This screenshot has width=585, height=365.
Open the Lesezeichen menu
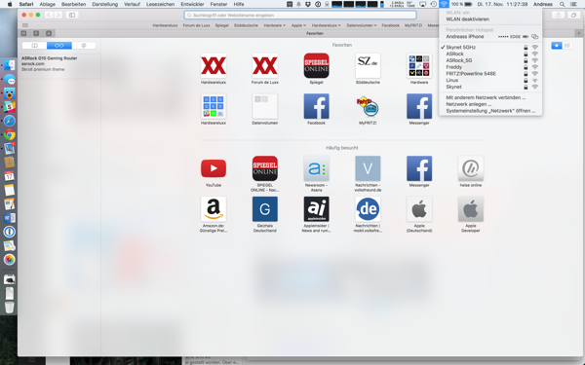(160, 4)
